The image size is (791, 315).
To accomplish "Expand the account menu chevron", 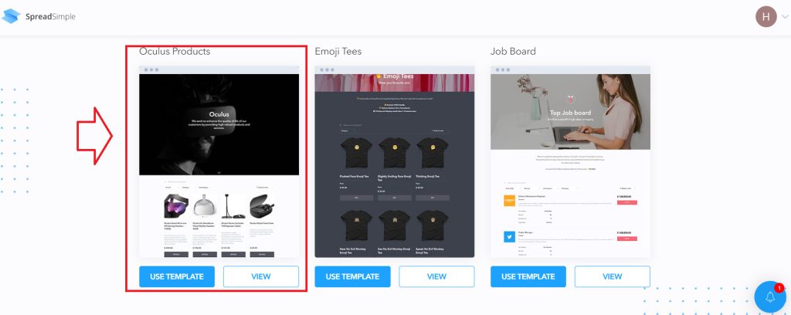I will click(785, 17).
